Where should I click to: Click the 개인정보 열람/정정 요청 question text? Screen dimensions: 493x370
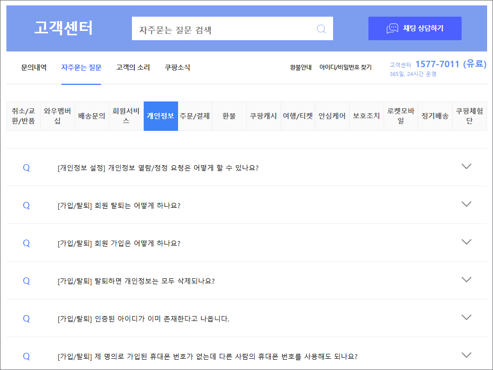click(158, 168)
